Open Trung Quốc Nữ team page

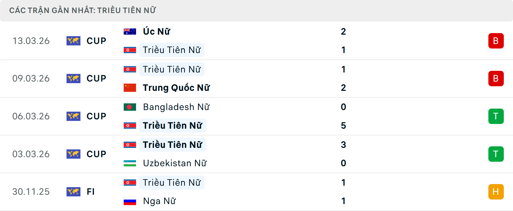pos(176,88)
